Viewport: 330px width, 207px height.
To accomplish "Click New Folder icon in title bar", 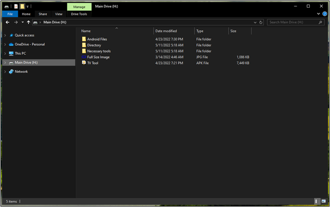I will (x=22, y=6).
